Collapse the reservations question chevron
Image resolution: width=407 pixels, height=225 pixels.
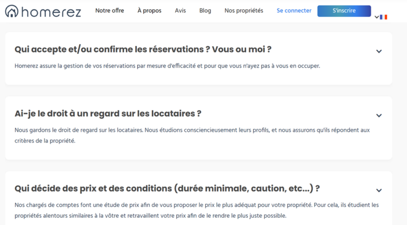point(379,52)
